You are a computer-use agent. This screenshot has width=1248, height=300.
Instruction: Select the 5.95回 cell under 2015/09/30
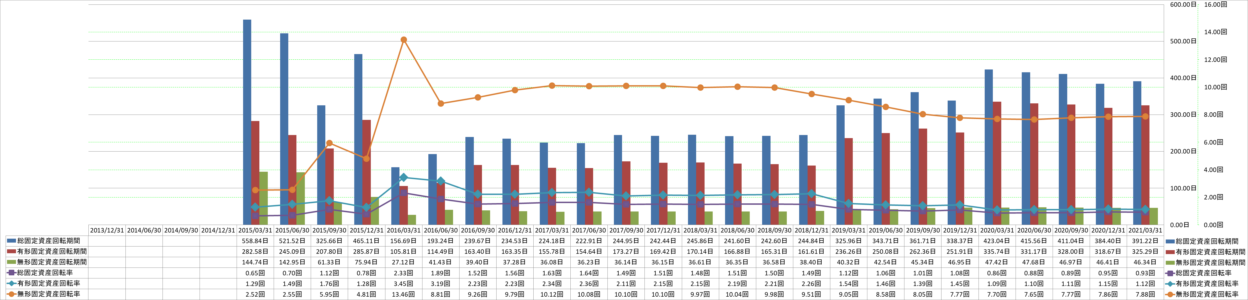click(330, 294)
